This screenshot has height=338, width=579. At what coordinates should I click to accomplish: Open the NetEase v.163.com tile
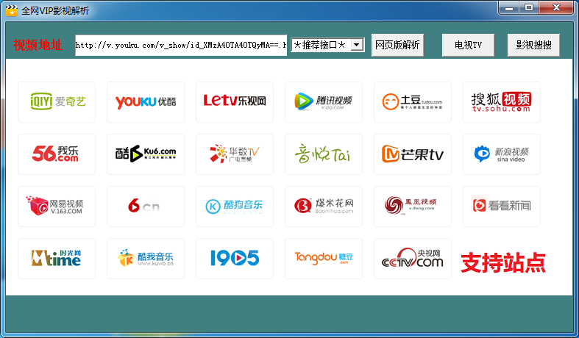(x=57, y=206)
